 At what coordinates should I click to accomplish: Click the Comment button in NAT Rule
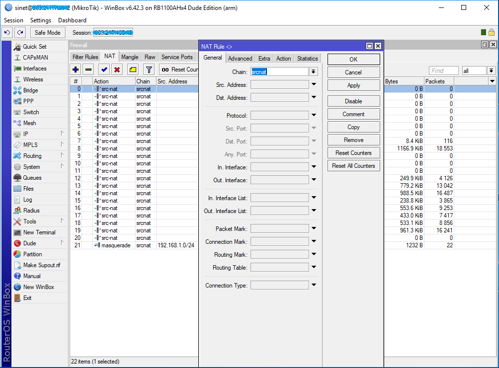pos(353,114)
